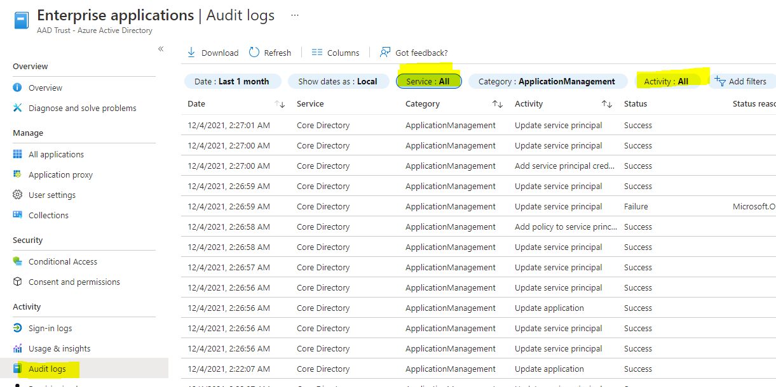The width and height of the screenshot is (776, 387).
Task: Open the Date: Last 1 month filter
Action: click(233, 81)
